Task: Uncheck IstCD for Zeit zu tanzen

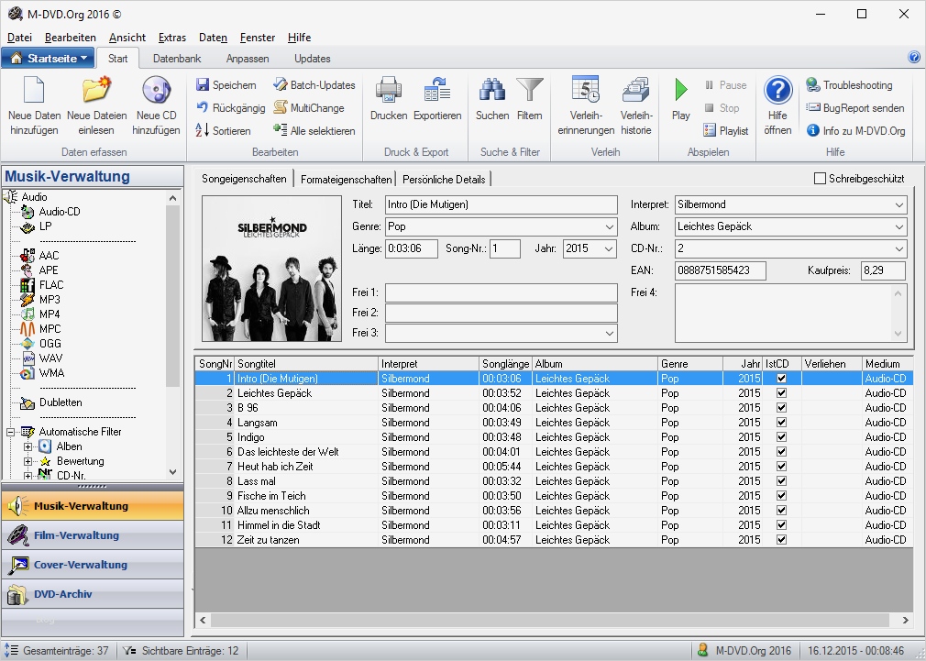Action: point(781,540)
